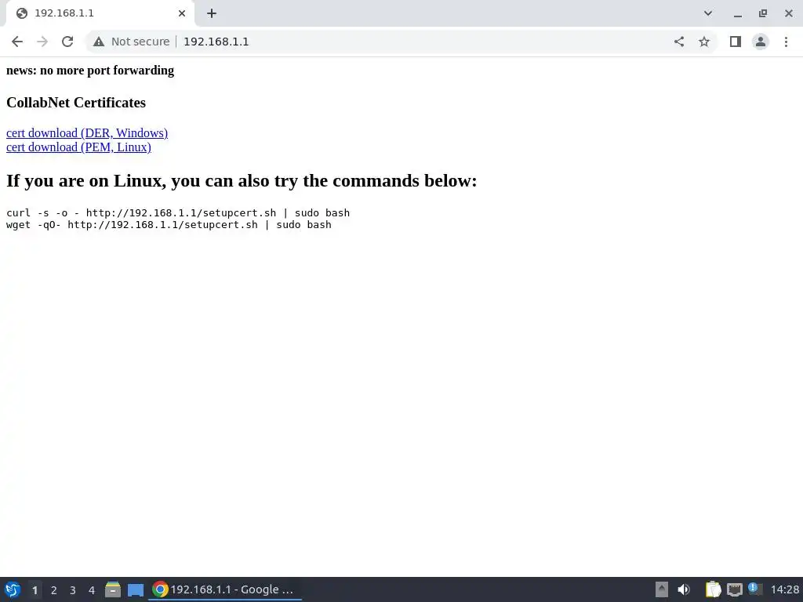803x602 pixels.
Task: Click the CollabNet Certificates heading
Action: point(76,103)
